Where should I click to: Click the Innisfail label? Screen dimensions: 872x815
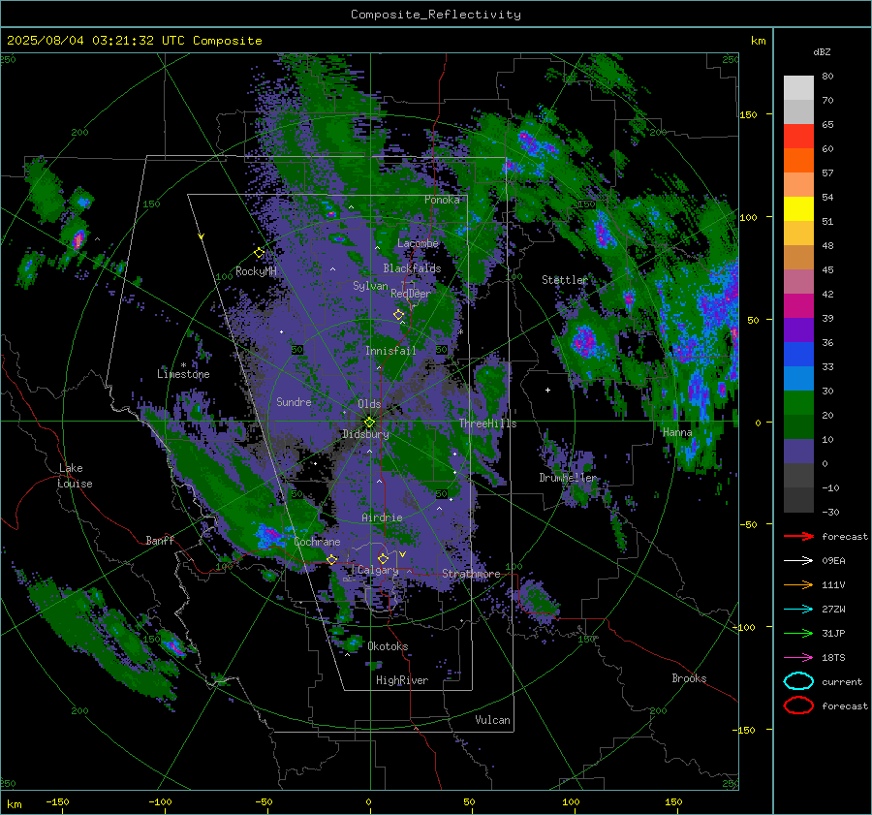[390, 351]
